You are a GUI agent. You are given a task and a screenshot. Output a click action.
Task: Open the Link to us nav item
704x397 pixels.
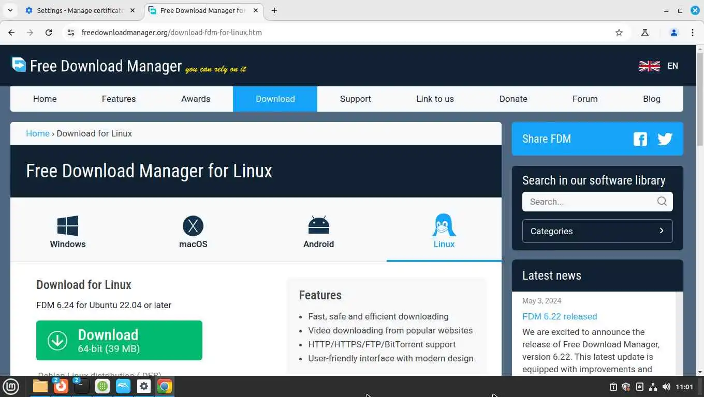click(x=435, y=99)
